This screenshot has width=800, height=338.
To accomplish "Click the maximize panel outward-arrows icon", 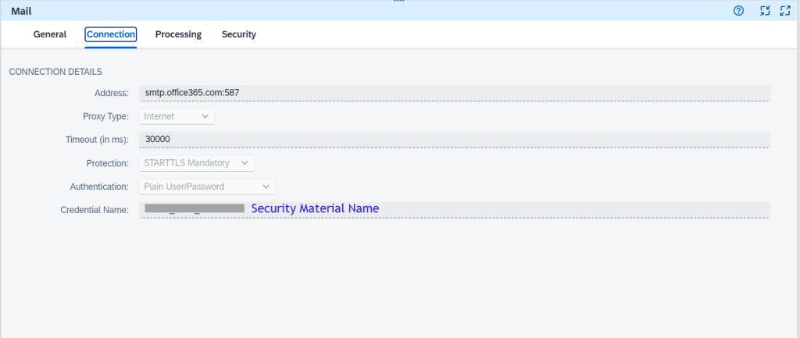I will [786, 11].
